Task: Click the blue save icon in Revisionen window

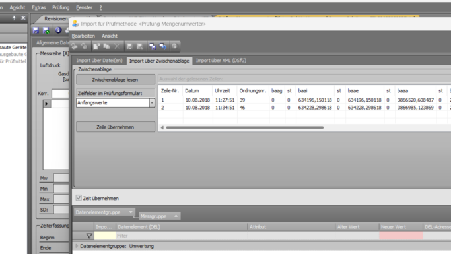Action: coord(36,30)
